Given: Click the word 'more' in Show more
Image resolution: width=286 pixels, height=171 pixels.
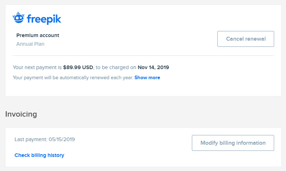Looking at the screenshot, I should [x=154, y=78].
